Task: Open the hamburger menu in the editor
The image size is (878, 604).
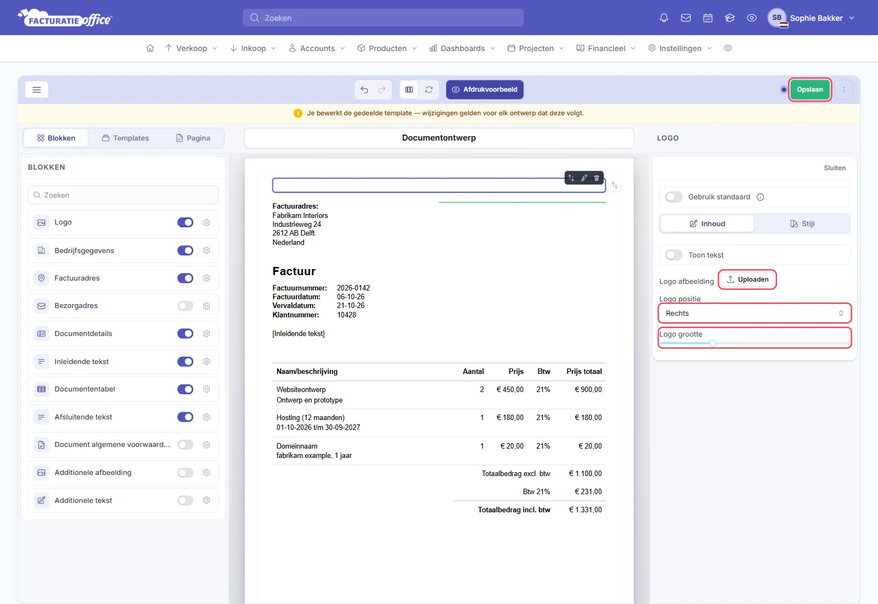Action: (37, 90)
